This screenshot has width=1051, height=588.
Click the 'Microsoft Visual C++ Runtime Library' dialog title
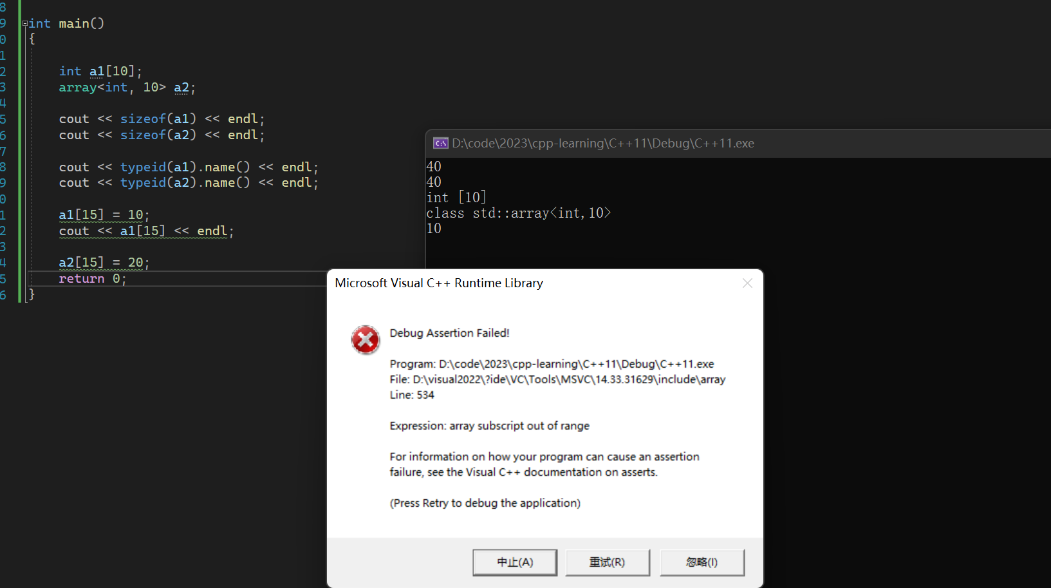tap(439, 283)
